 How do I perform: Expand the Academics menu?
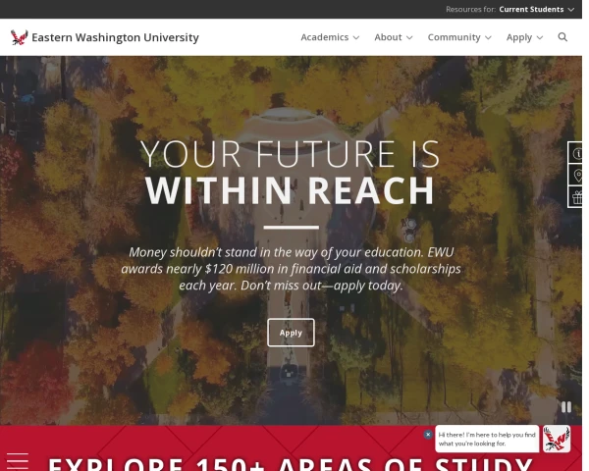pyautogui.click(x=330, y=37)
